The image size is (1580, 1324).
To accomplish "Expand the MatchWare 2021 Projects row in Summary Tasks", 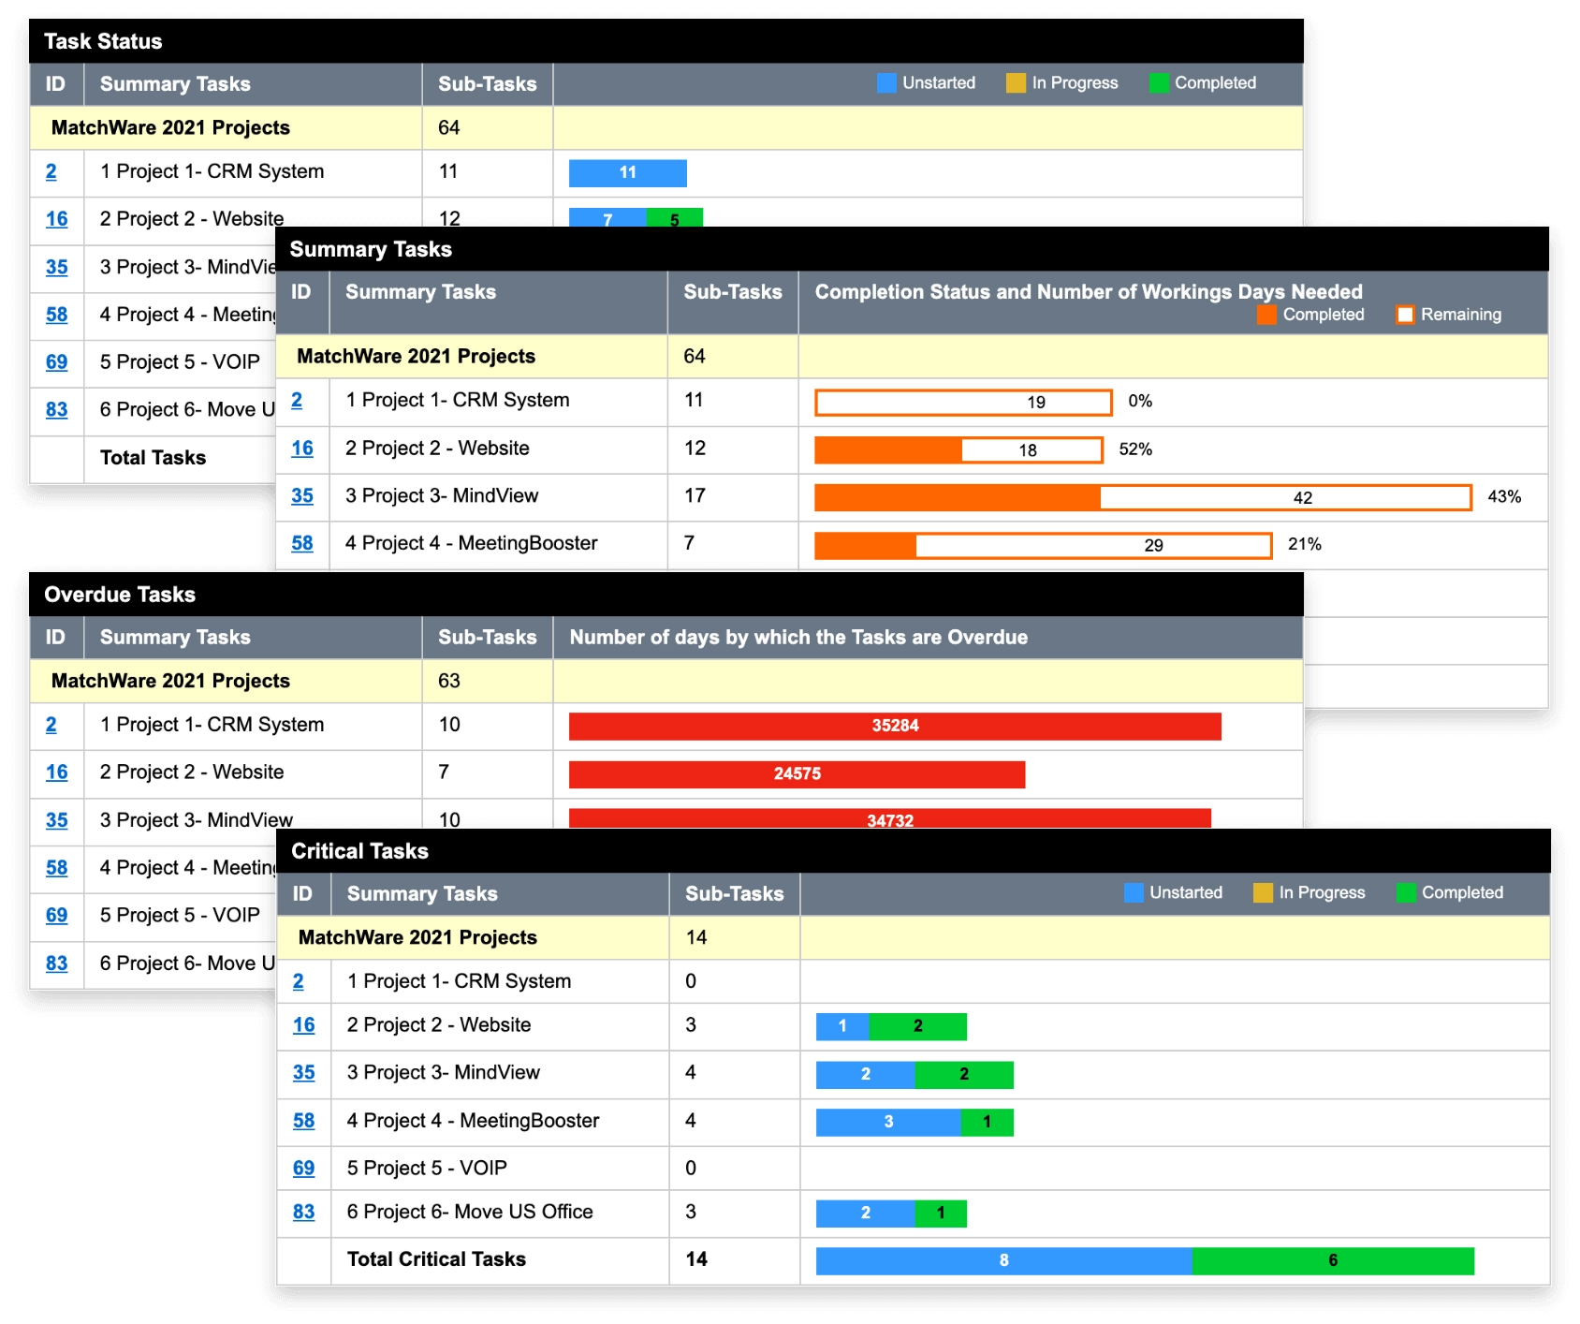I will pyautogui.click(x=416, y=357).
